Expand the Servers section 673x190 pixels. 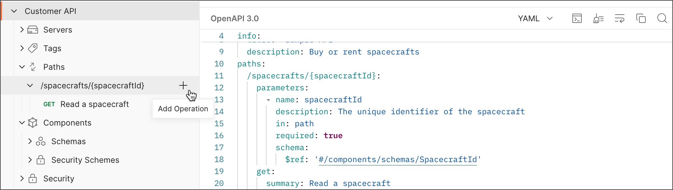tap(22, 30)
